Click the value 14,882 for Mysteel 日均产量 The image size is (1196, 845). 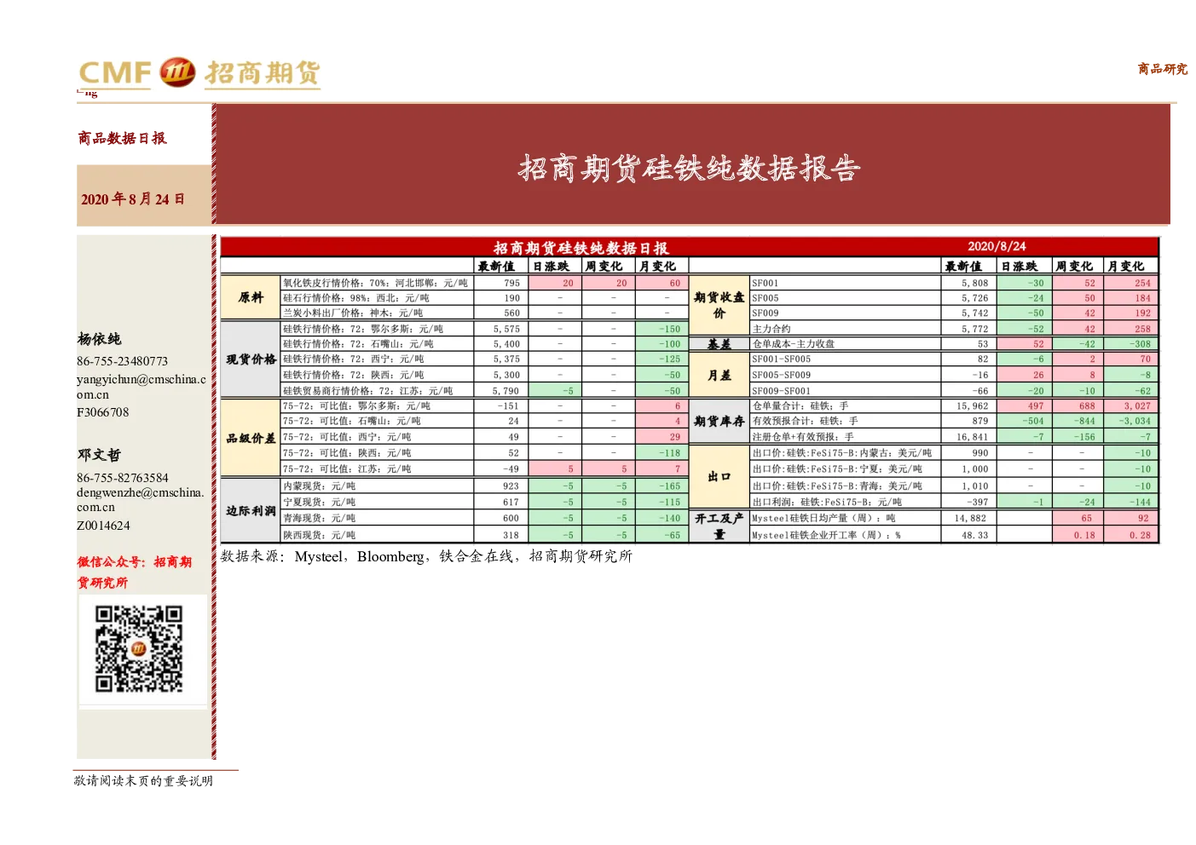(970, 518)
